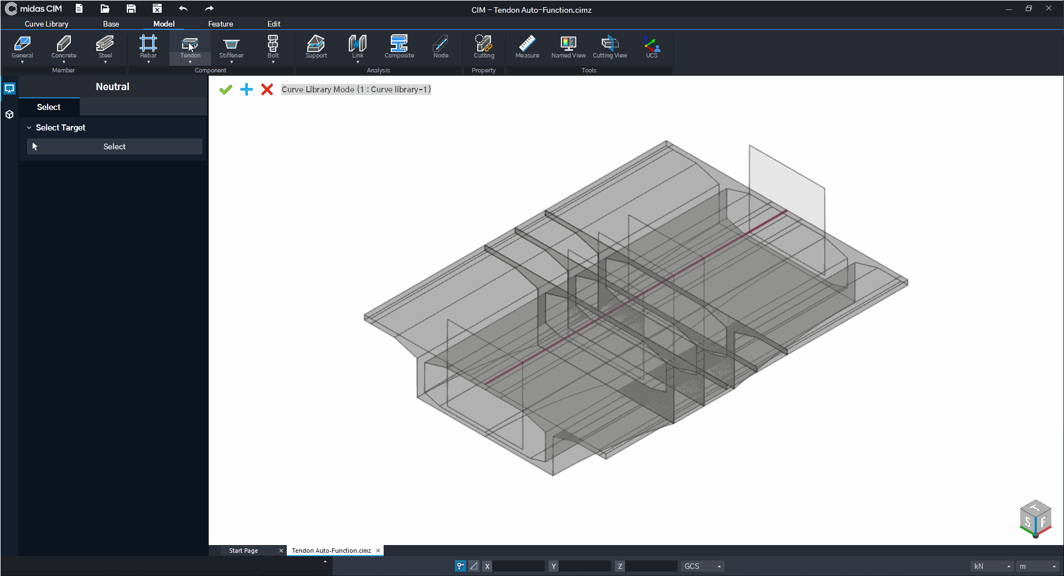Screen dimensions: 1064x576
Task: Confirm with the green checkmark
Action: (225, 90)
